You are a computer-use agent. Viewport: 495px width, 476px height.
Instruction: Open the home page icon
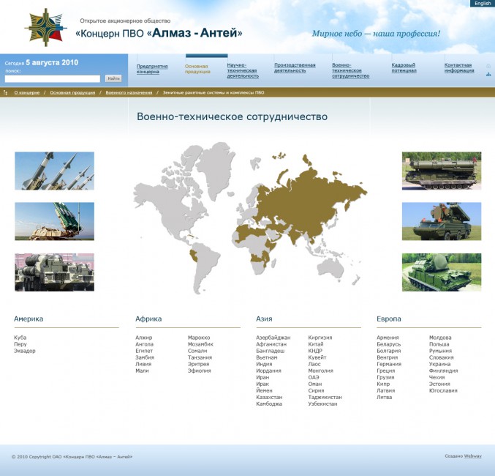coord(488,66)
